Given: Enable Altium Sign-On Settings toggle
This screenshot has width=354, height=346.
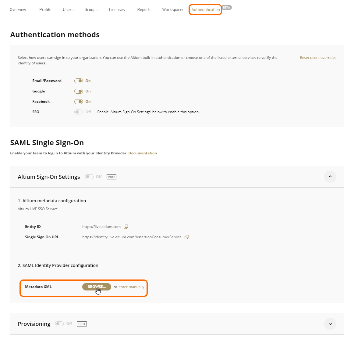Looking at the screenshot, I should [x=89, y=177].
